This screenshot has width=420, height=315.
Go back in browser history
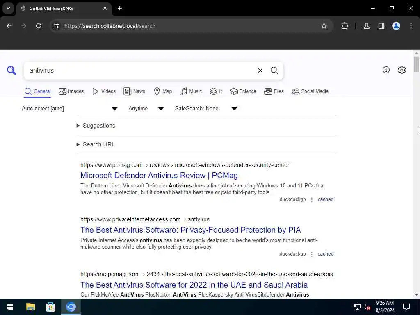(x=9, y=26)
